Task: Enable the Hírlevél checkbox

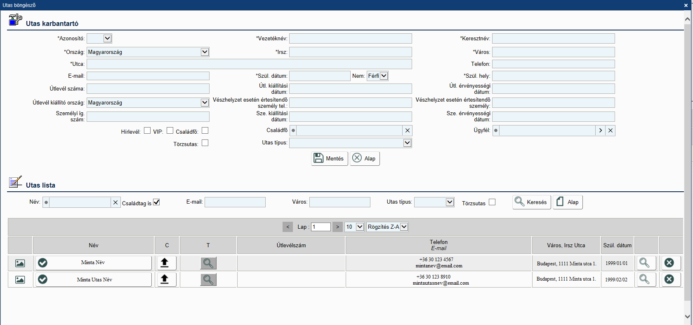Action: 147,131
